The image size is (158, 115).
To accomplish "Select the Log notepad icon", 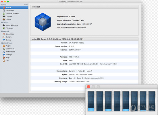I will tap(4, 61).
